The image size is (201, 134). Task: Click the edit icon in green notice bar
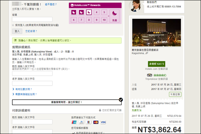(15, 40)
